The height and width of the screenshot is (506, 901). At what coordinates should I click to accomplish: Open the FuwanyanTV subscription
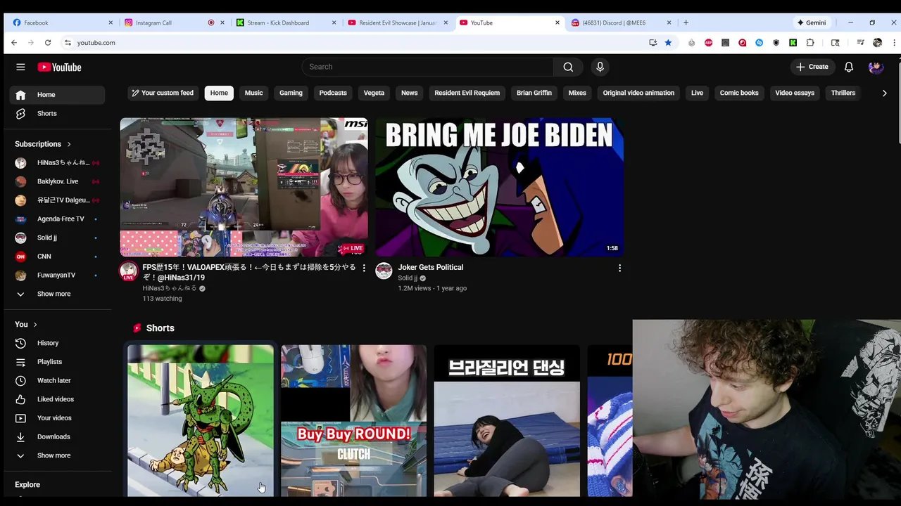(57, 275)
